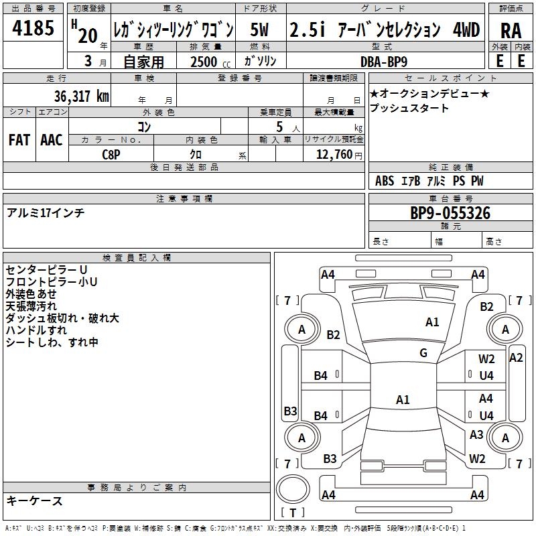Click inspector note "ハンドルすれ"
The height and width of the screenshot is (536, 536).
[x=36, y=330]
